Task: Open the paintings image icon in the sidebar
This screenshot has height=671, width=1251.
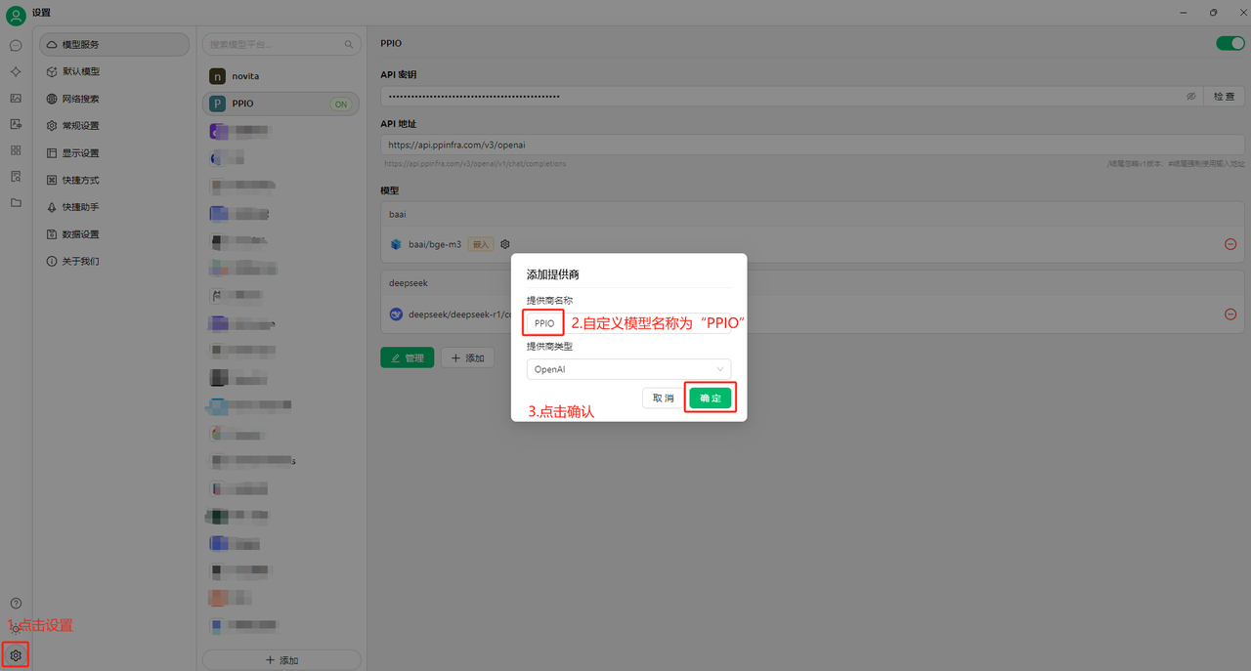Action: tap(16, 98)
